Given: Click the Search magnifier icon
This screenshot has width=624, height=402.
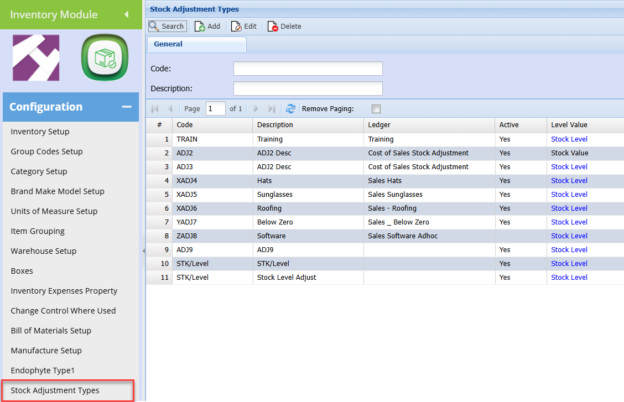Looking at the screenshot, I should click(x=154, y=26).
